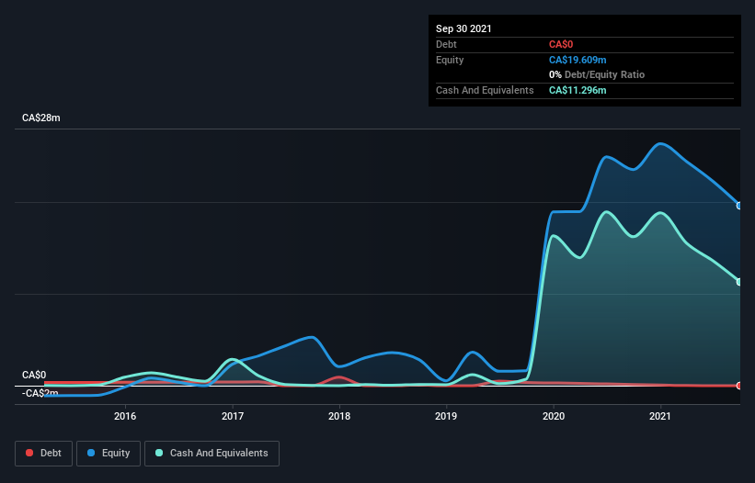Select the red Debt endpoint marker

pyautogui.click(x=739, y=386)
